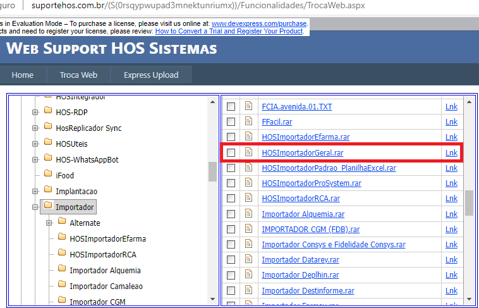Click the file icon beside HOSImportadorGeral.rar
Viewport: 479px width, 308px height.
(x=249, y=152)
